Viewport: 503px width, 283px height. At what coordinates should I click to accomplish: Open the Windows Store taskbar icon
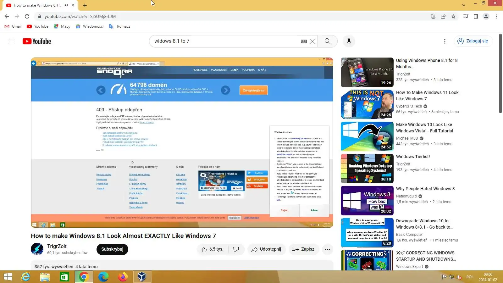click(64, 277)
